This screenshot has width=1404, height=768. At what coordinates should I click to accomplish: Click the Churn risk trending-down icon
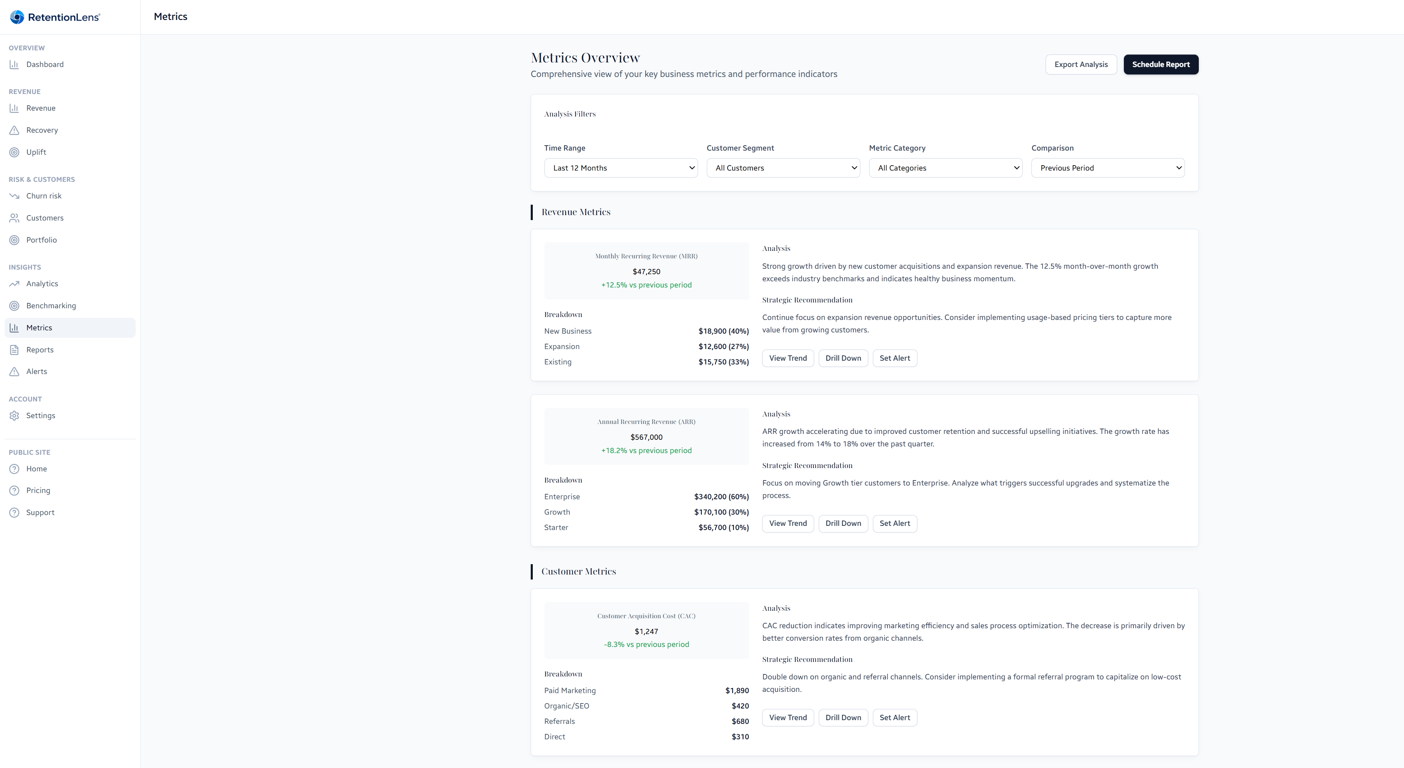(x=14, y=196)
